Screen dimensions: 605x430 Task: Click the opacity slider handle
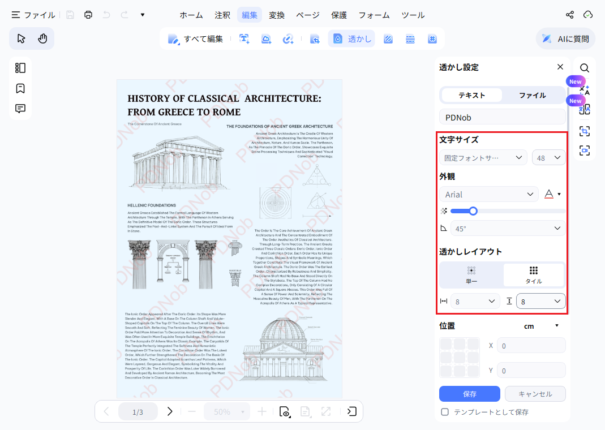473,211
